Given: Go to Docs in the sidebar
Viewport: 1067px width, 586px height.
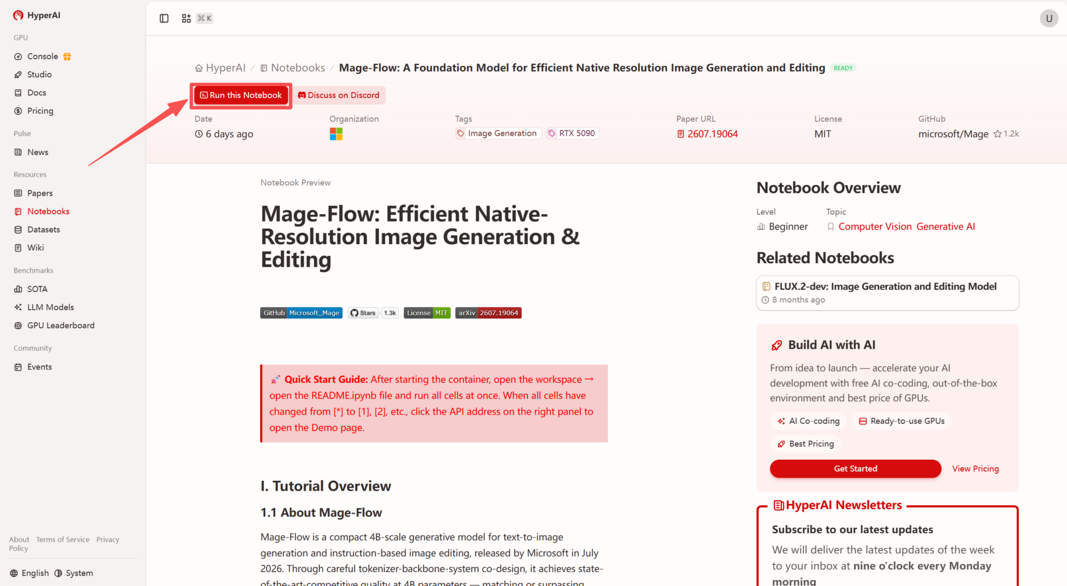Looking at the screenshot, I should (x=37, y=93).
